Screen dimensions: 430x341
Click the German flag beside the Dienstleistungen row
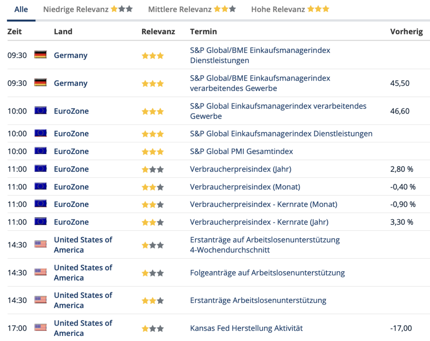40,55
